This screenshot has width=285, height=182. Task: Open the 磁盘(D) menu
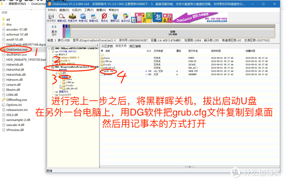(x=65, y=10)
